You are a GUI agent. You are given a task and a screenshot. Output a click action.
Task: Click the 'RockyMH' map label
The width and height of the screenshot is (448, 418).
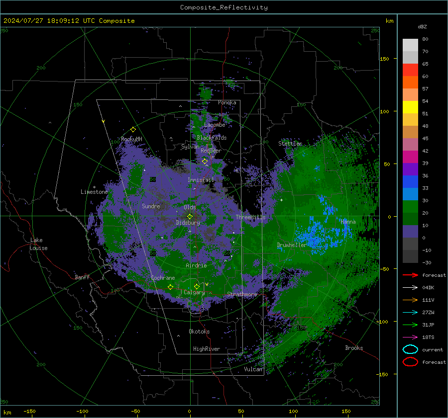pyautogui.click(x=131, y=139)
